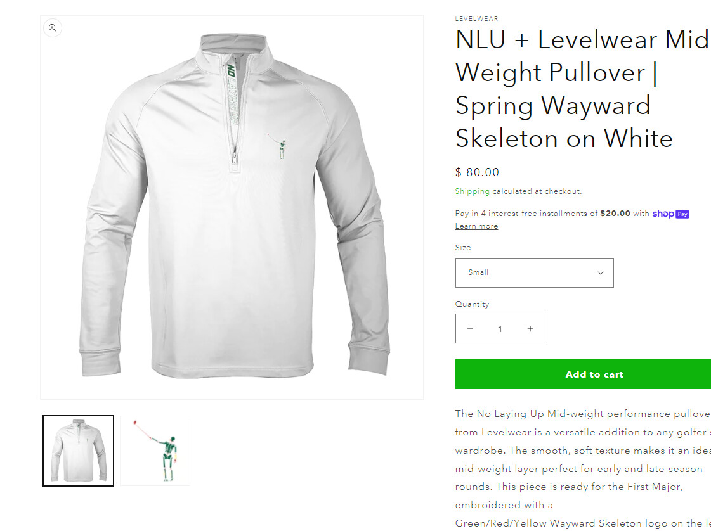
Task: Click the $ 80.00 price
Action: tap(477, 172)
